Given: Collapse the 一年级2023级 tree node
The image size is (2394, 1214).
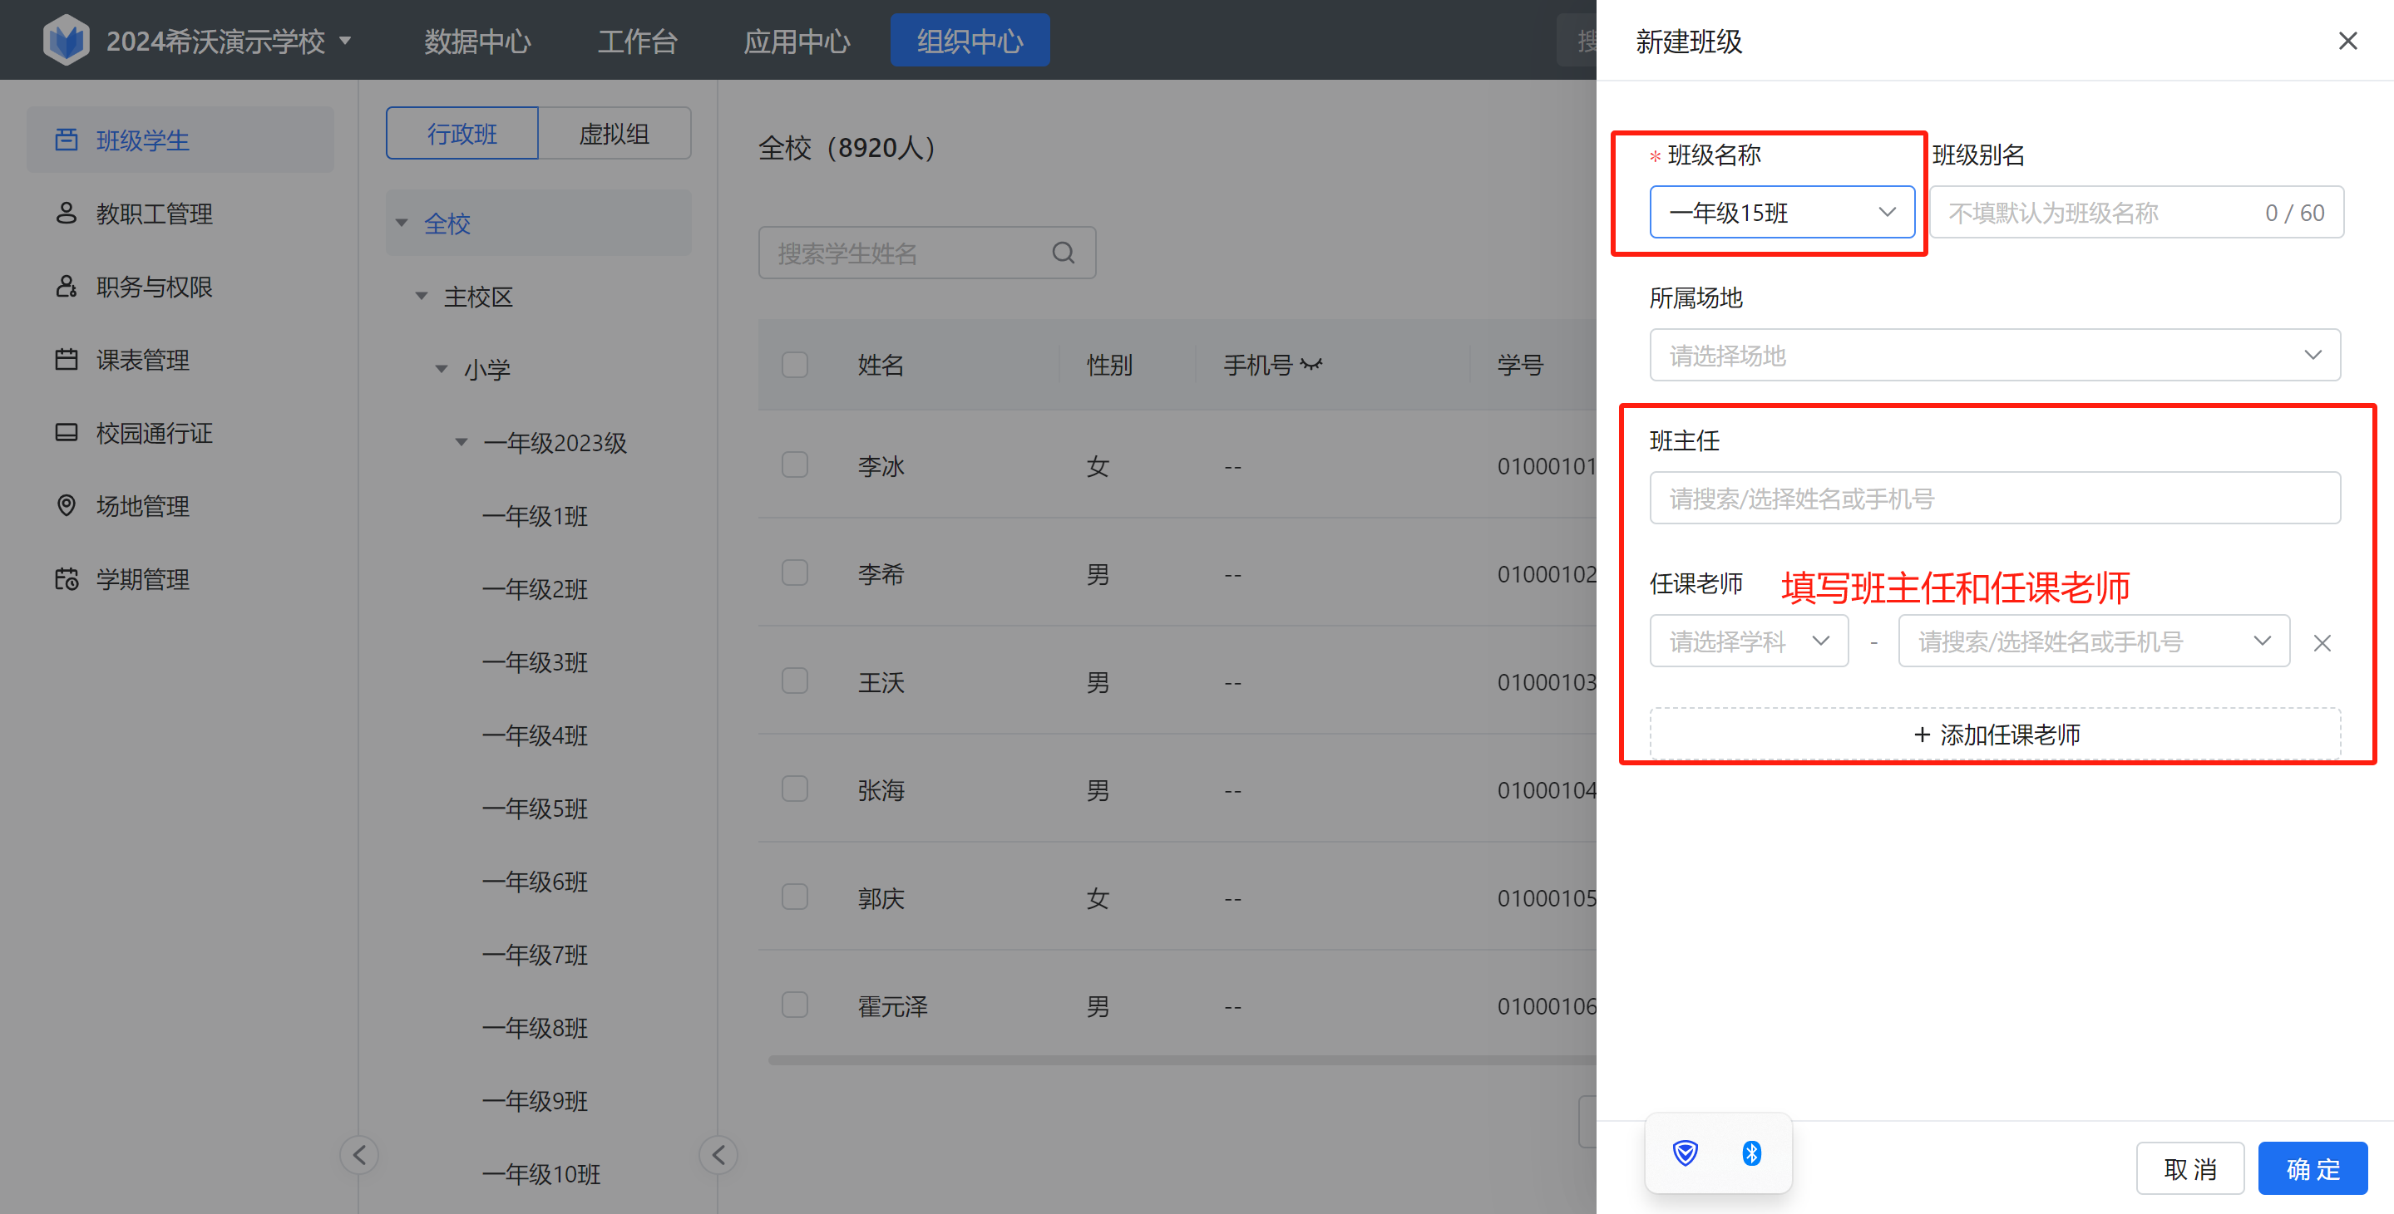Looking at the screenshot, I should pos(461,442).
